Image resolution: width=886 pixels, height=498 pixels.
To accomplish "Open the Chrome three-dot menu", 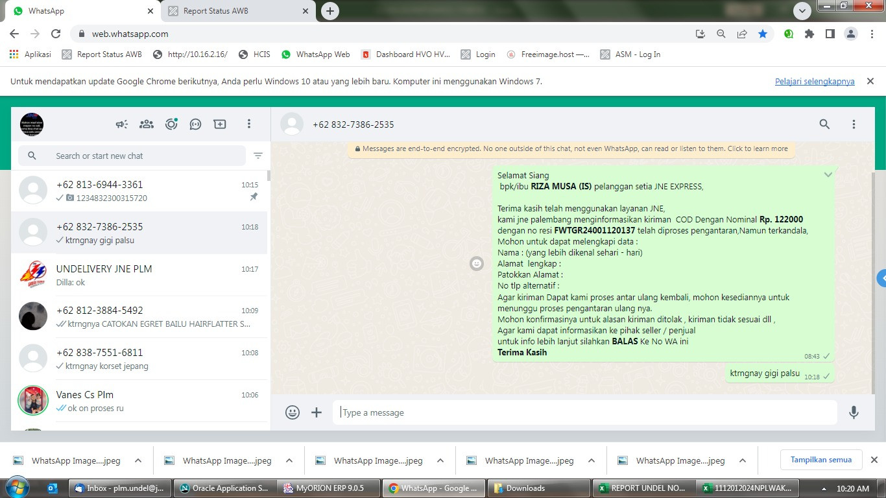I will click(x=872, y=34).
